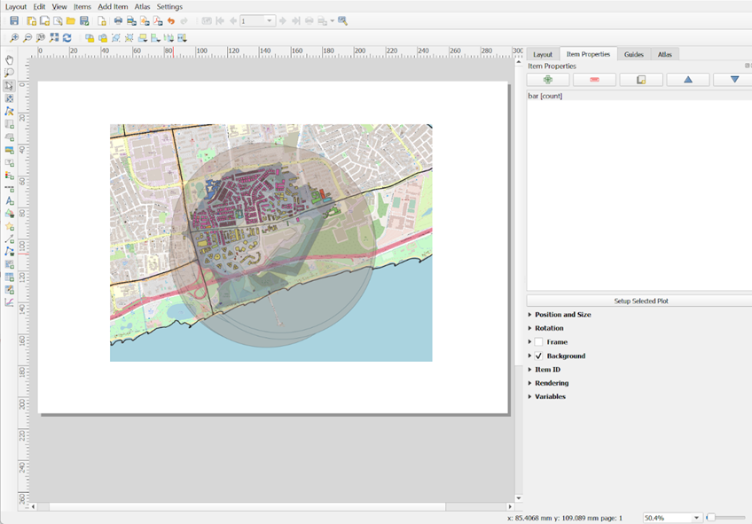Select the Pan Layout hand tool
This screenshot has height=524, width=752.
(x=10, y=60)
